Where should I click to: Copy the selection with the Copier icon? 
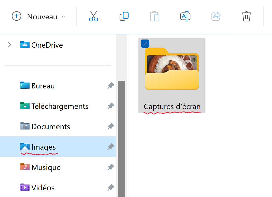pyautogui.click(x=124, y=16)
